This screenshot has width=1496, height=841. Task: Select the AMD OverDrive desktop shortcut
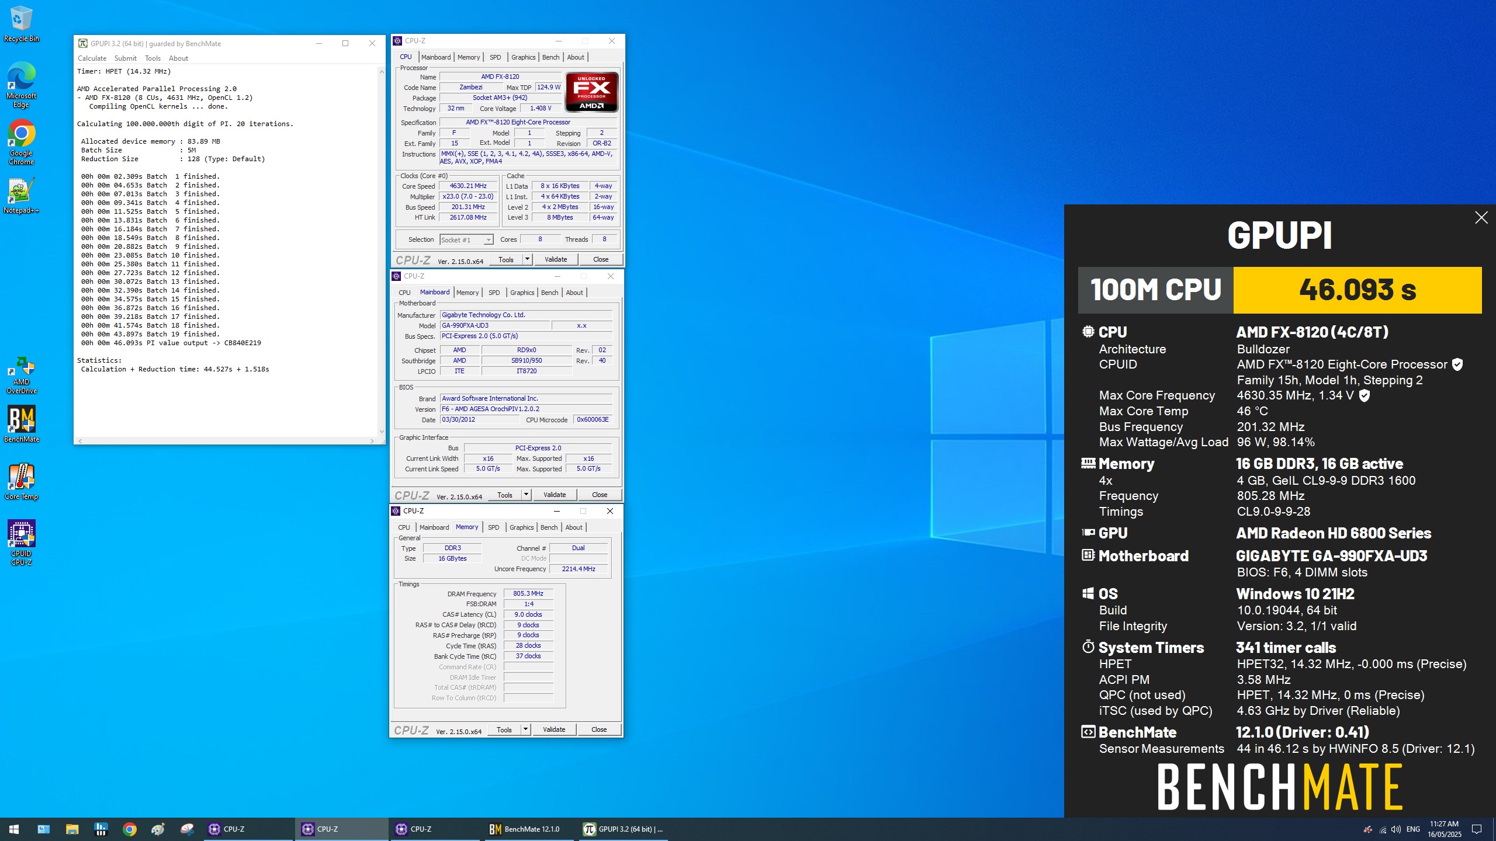21,376
